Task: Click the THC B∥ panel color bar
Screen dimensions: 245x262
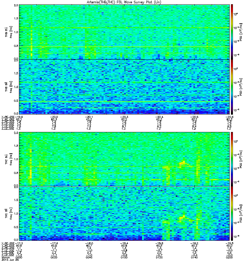Action: [232, 214]
